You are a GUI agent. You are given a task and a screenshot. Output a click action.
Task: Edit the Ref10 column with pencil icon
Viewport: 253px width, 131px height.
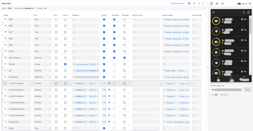point(5,51)
